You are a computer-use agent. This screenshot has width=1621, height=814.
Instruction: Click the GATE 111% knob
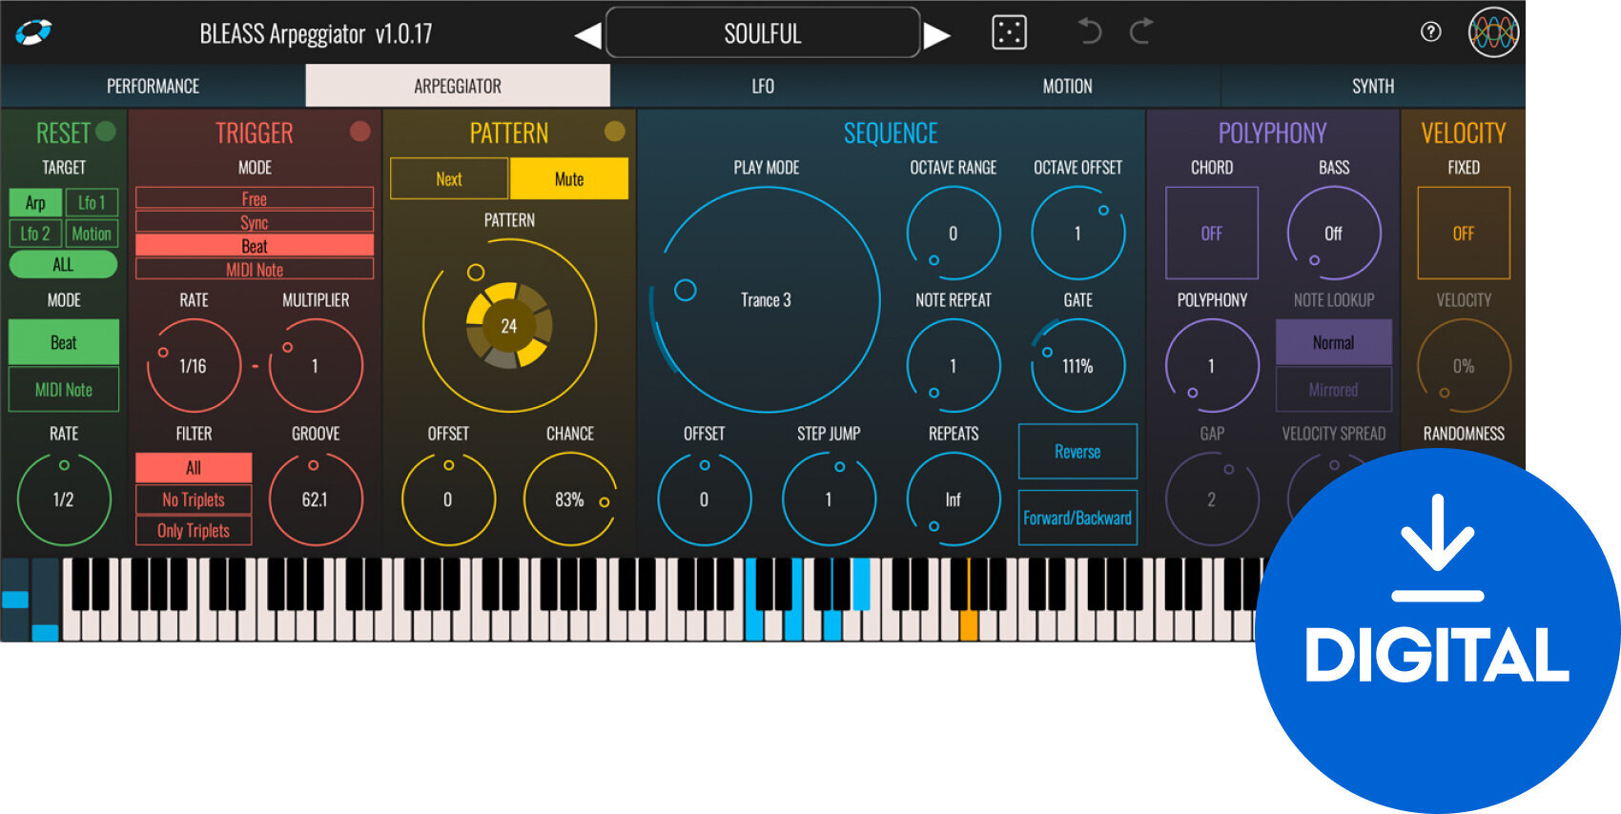tap(1078, 366)
